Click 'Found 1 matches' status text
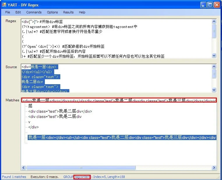Viewport: 222px width, 180px height. 14,177
